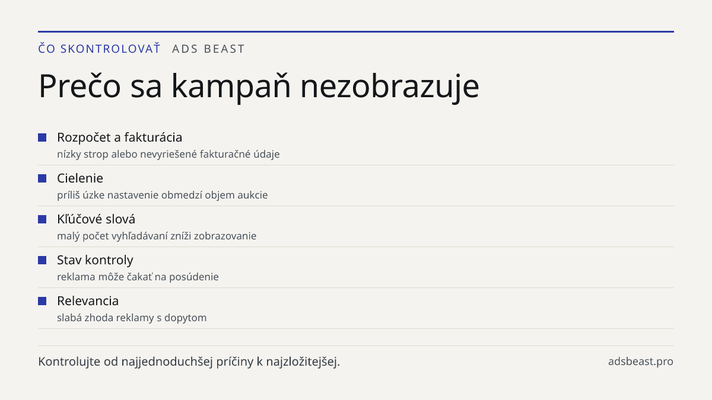Click 'reklama môže čakať na posúdenie'

tap(138, 277)
